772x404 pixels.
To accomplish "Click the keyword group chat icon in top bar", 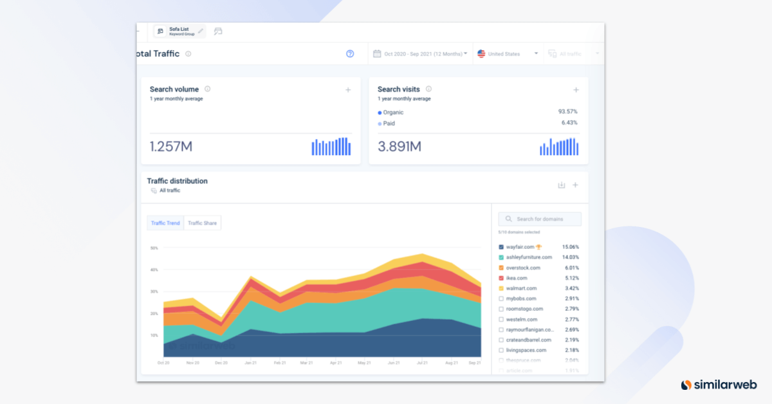I will (219, 30).
